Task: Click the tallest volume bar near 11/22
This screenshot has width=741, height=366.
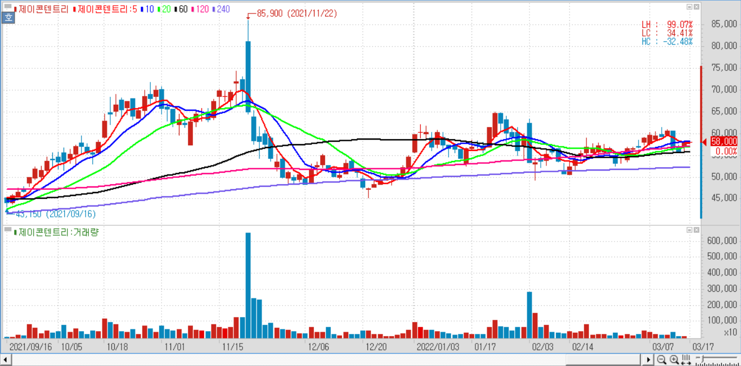Action: coord(248,285)
